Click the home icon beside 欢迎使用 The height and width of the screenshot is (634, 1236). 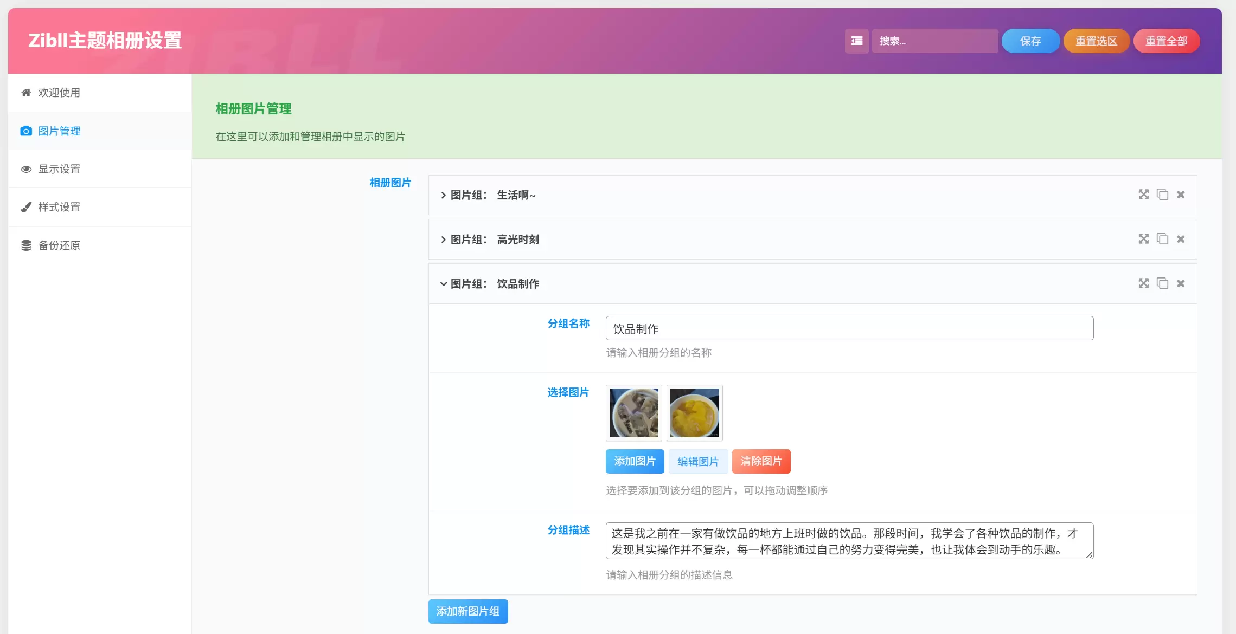click(x=26, y=93)
